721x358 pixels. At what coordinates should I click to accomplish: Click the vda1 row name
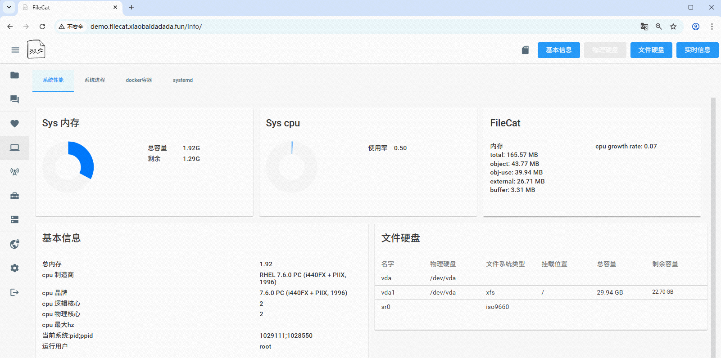[388, 292]
